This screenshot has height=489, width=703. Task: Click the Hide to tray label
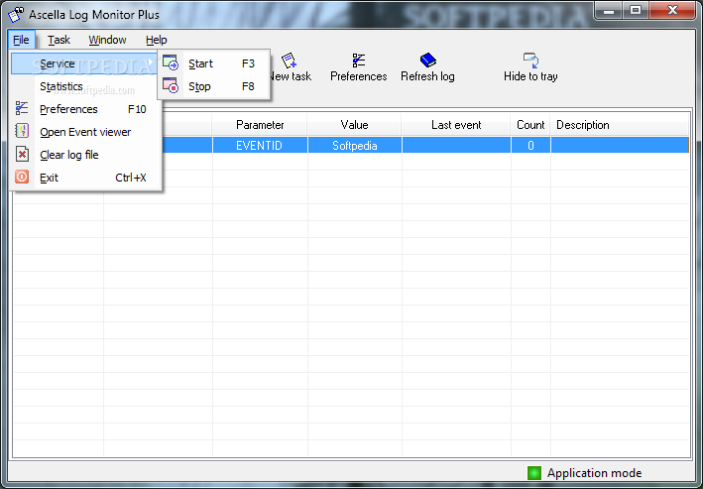pos(530,76)
